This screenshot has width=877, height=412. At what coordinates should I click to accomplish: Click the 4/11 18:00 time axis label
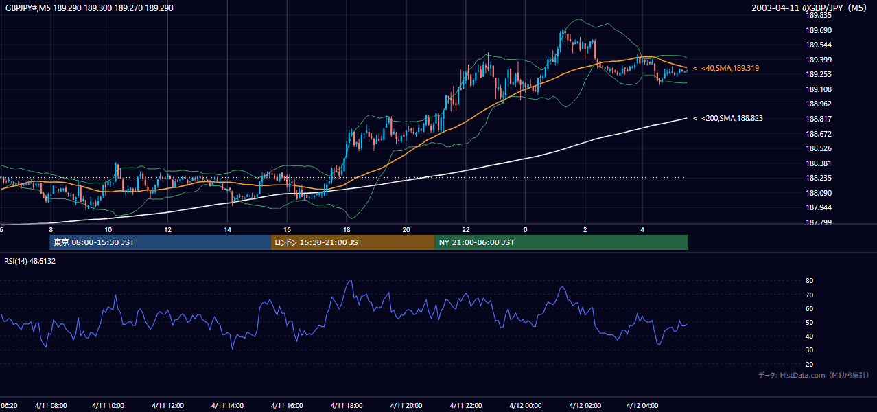347,406
